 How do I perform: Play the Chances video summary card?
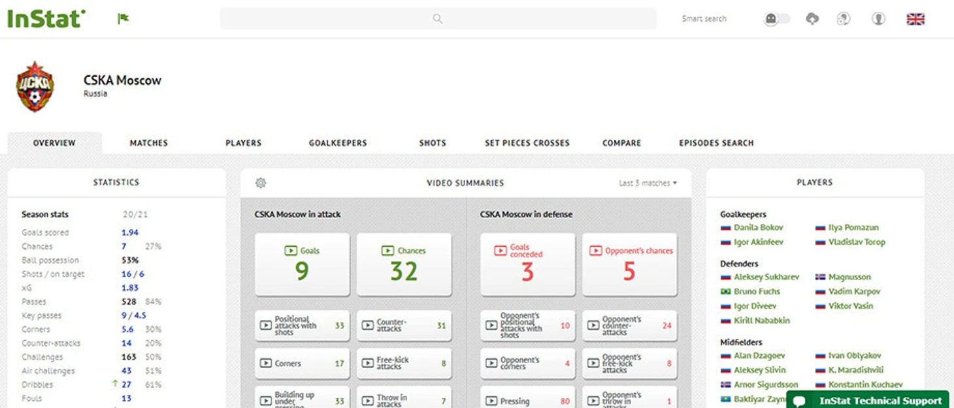tap(404, 264)
